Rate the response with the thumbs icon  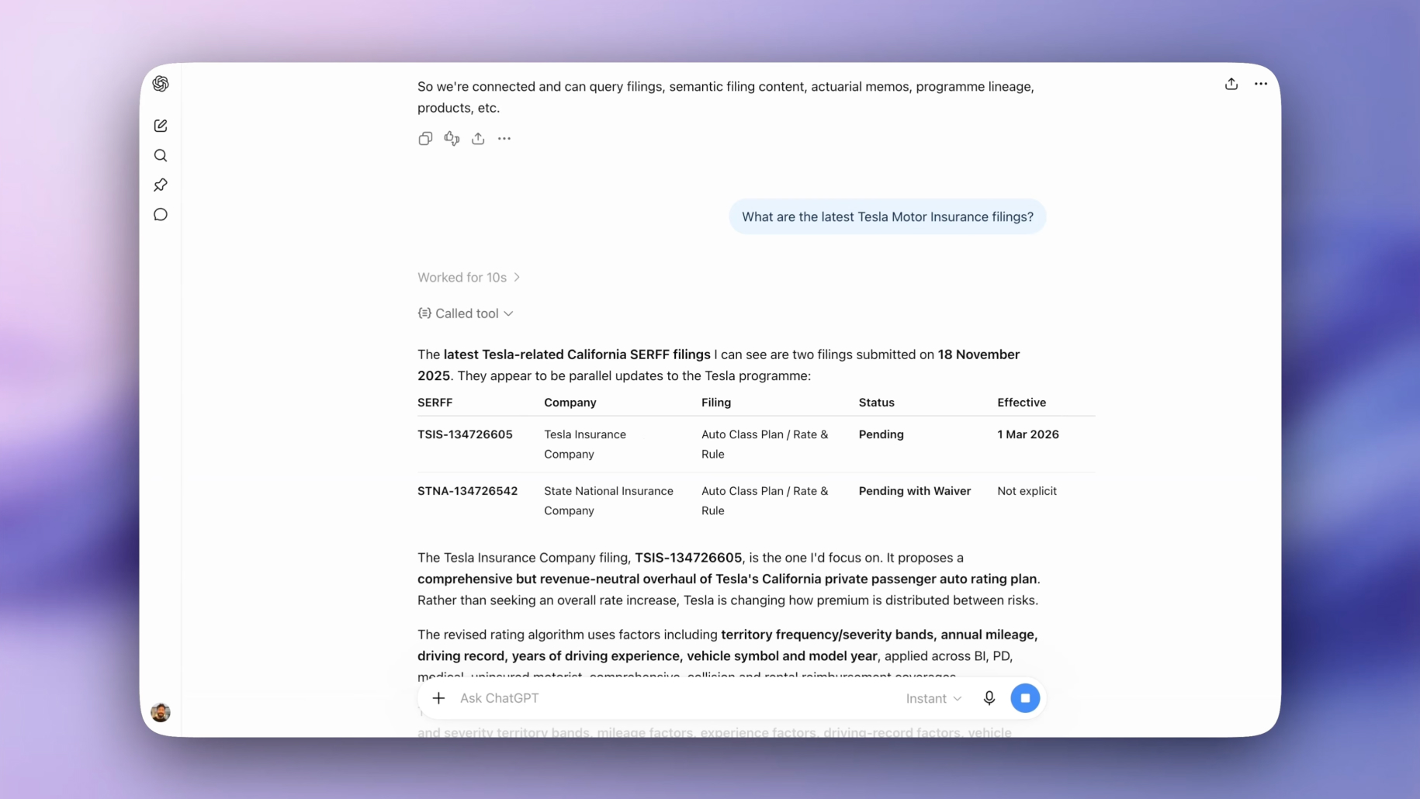click(452, 139)
